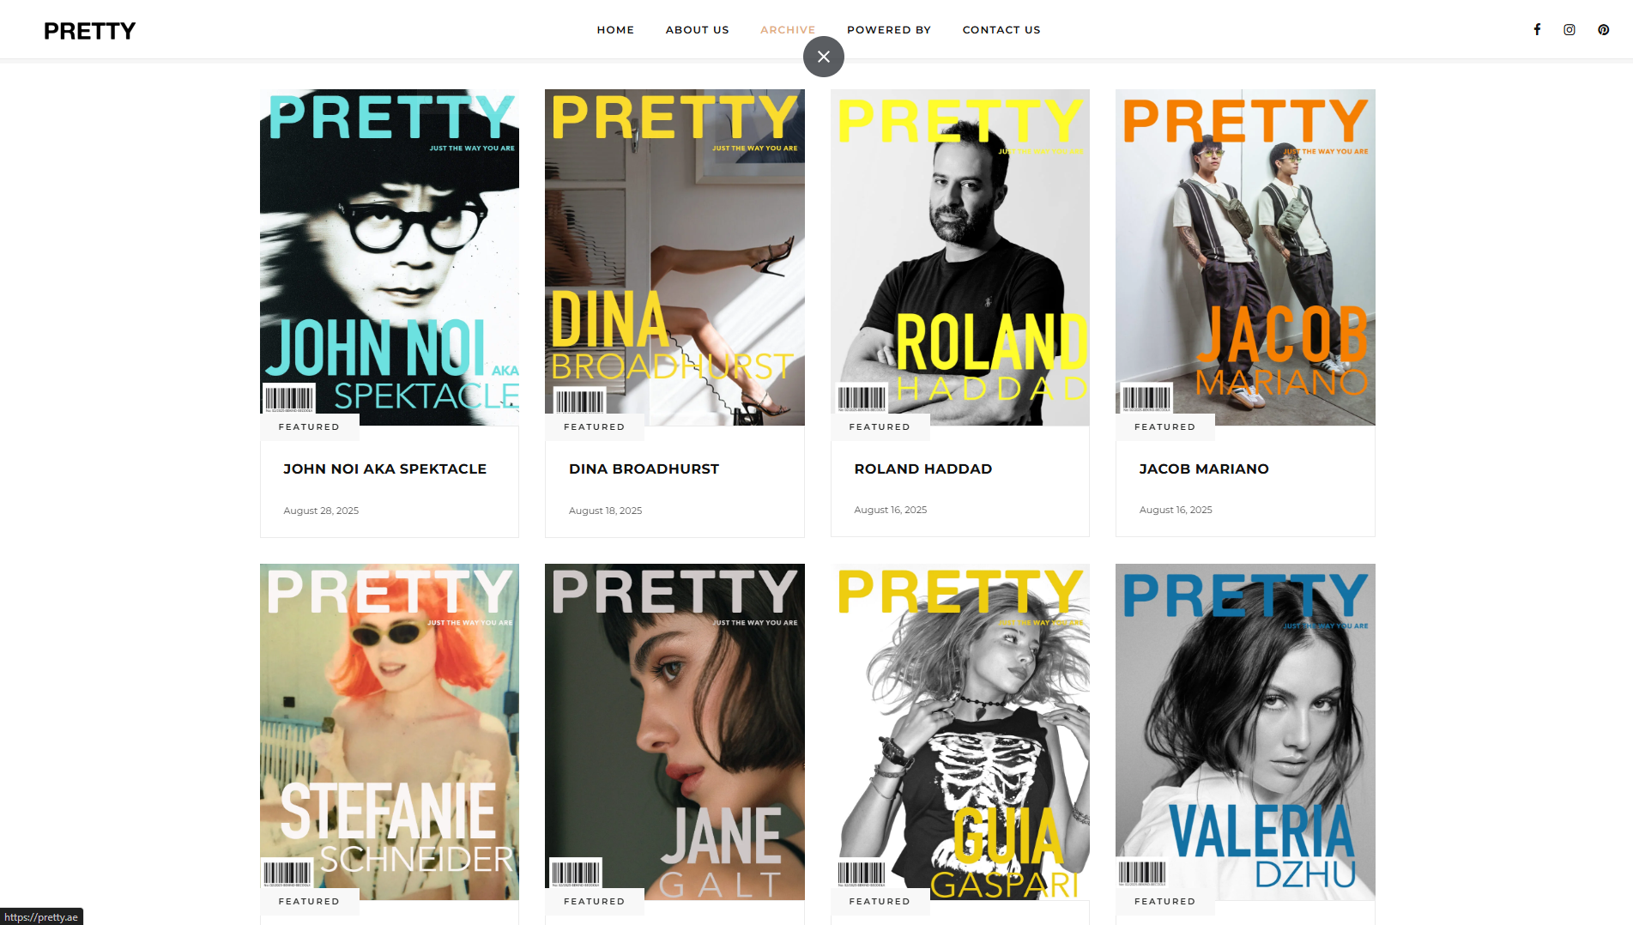Image resolution: width=1633 pixels, height=925 pixels.
Task: Open the Dina Broadhurst article title
Action: coord(644,469)
